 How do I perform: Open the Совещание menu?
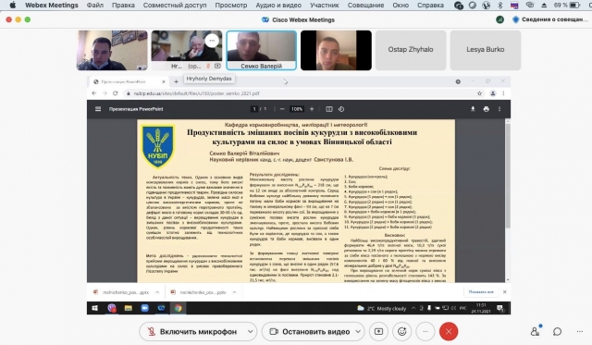click(365, 6)
